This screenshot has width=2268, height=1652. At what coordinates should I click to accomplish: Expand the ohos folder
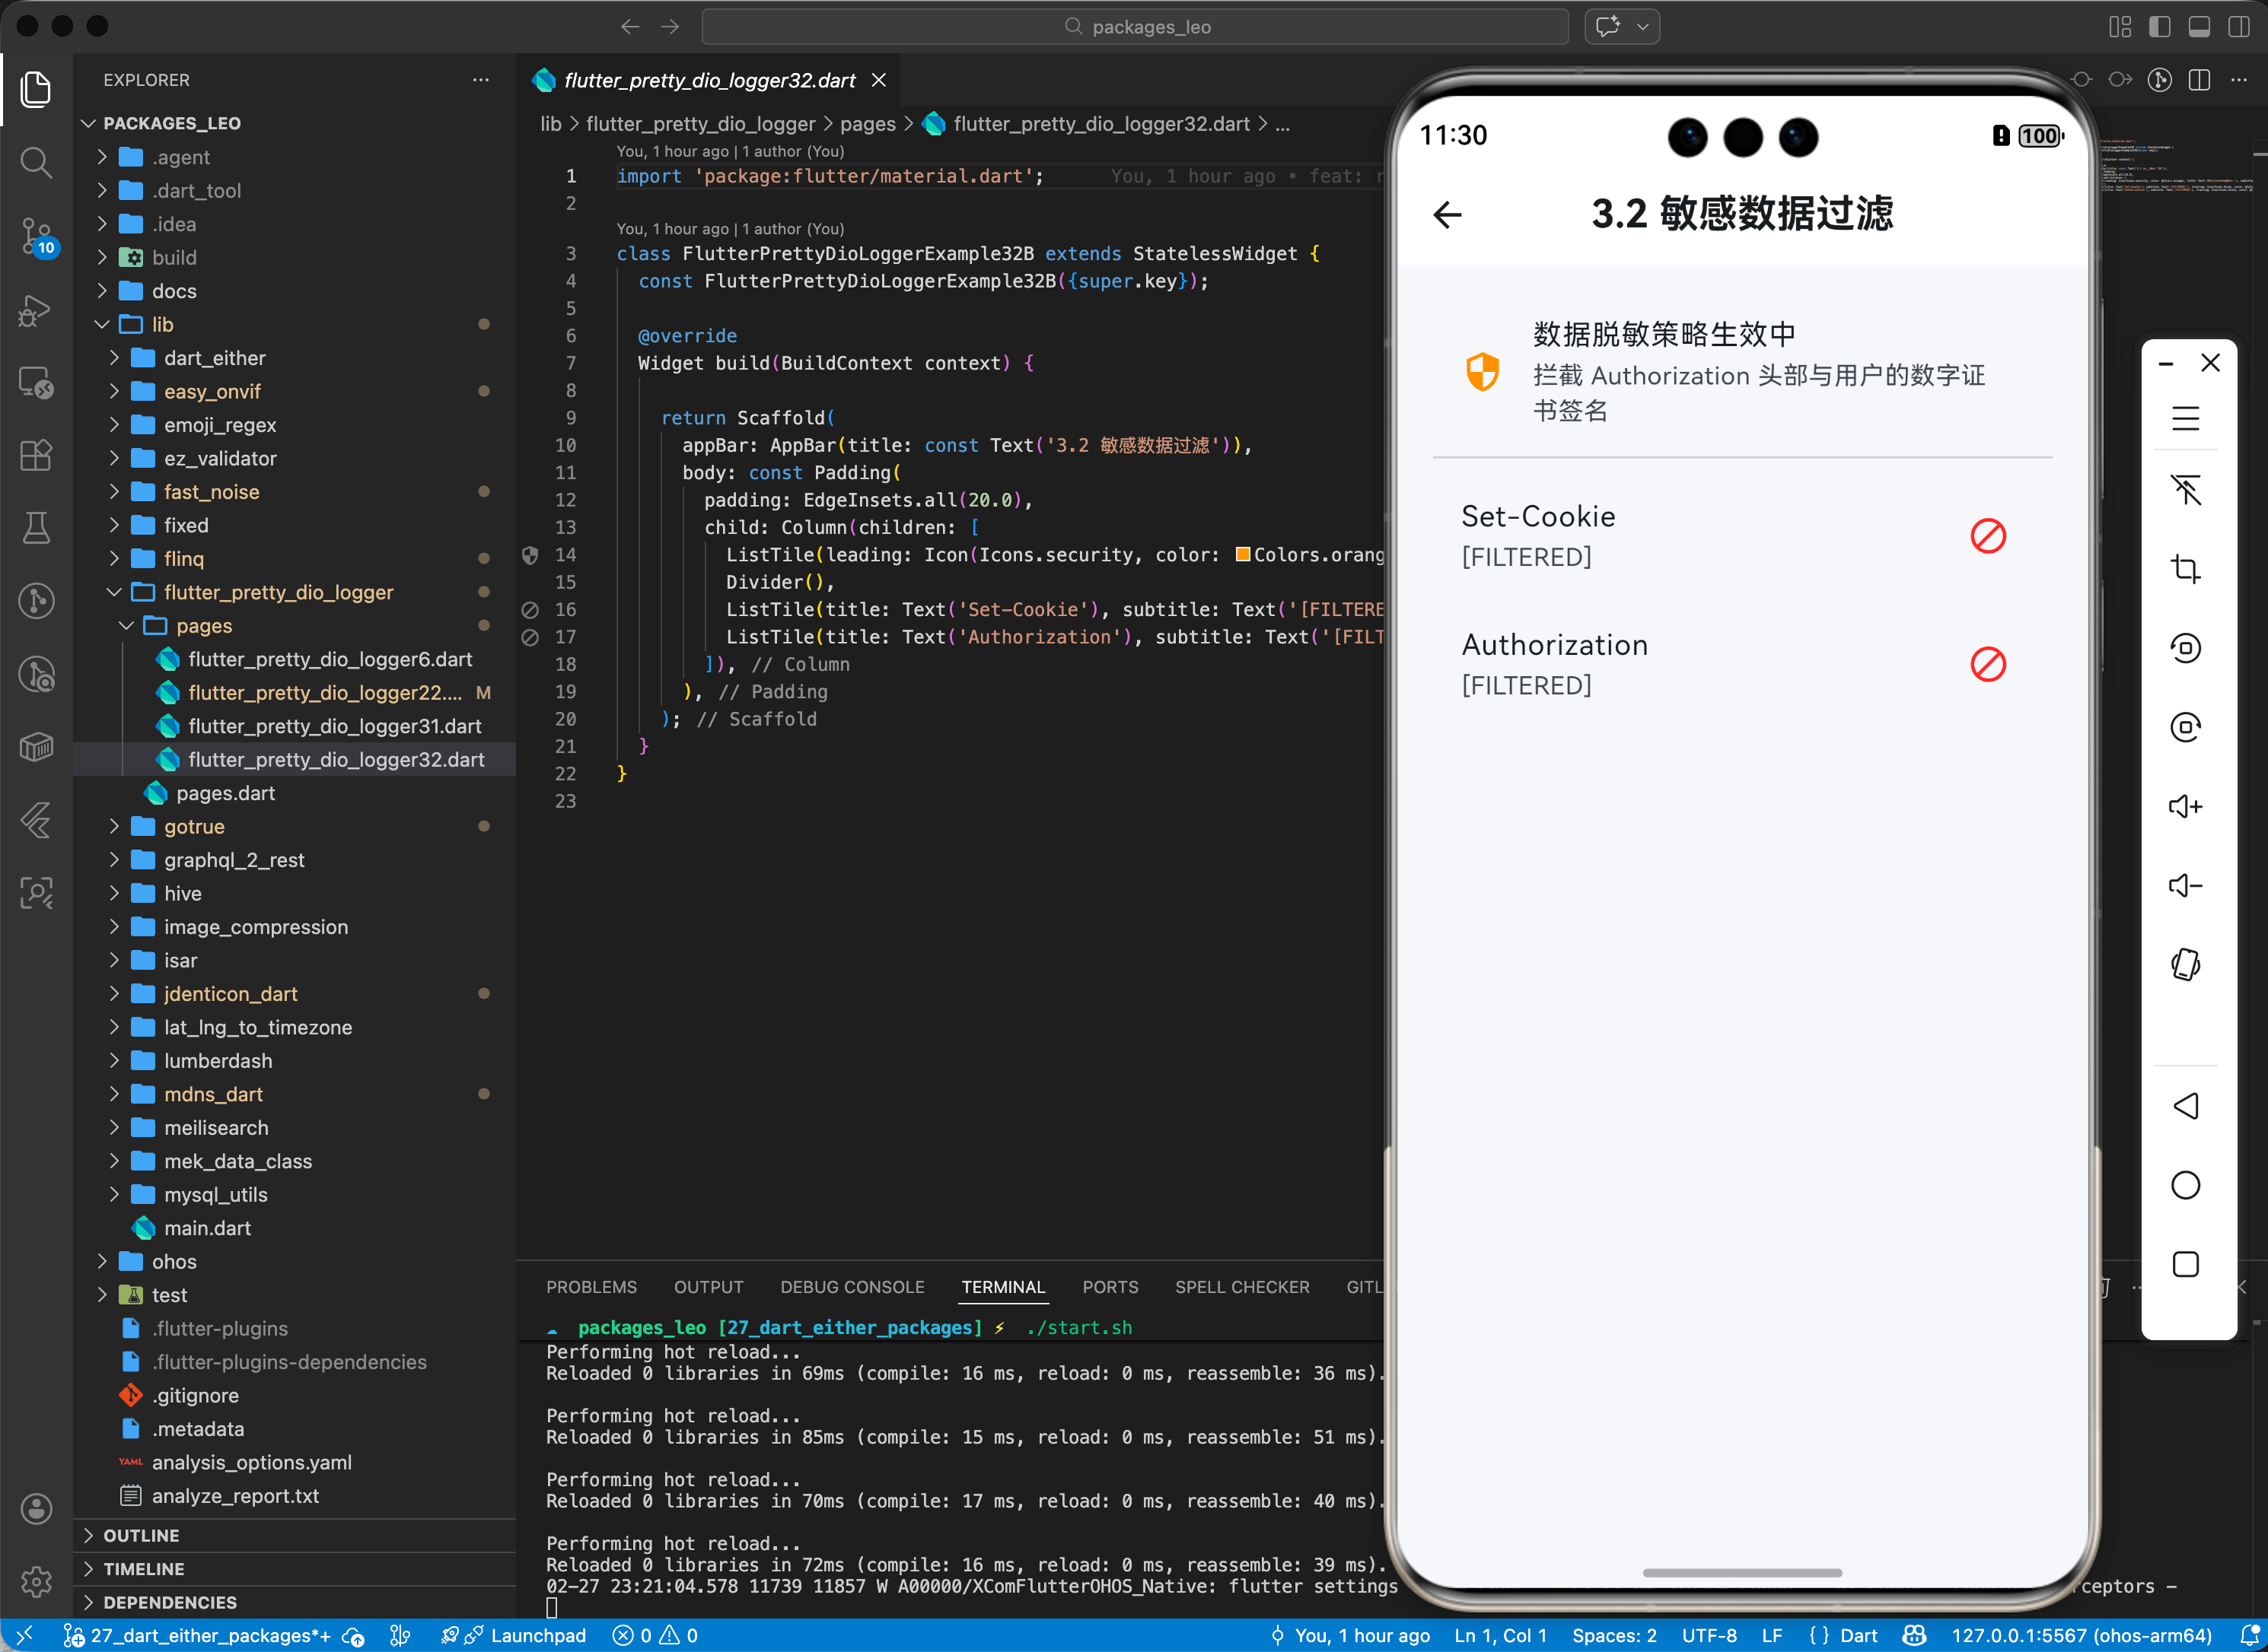(174, 1261)
